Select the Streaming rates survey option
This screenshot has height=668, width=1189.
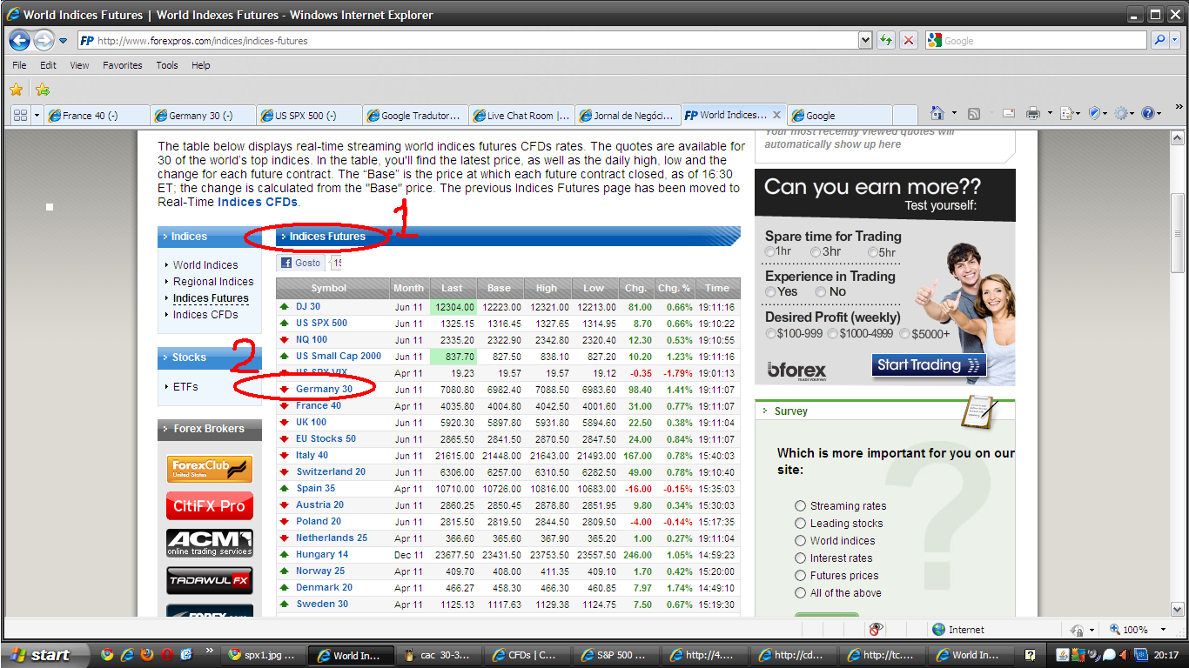coord(801,506)
